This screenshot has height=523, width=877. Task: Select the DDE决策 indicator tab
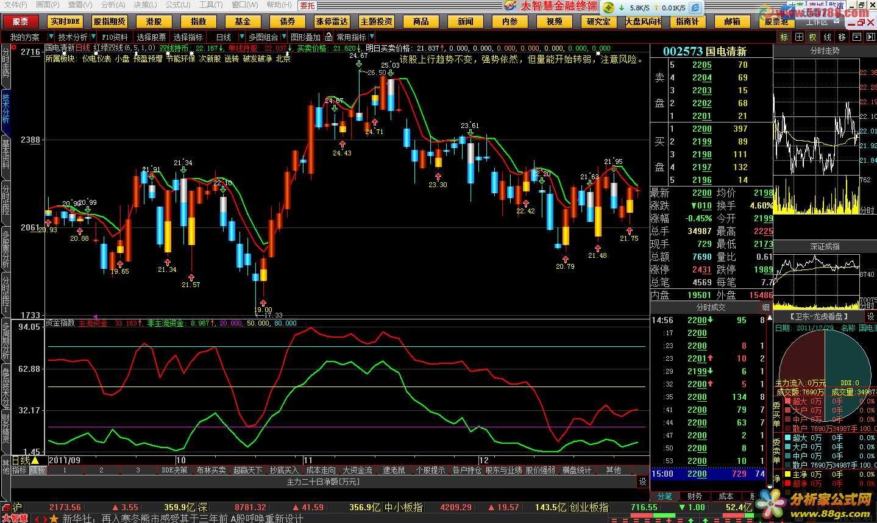pos(174,470)
